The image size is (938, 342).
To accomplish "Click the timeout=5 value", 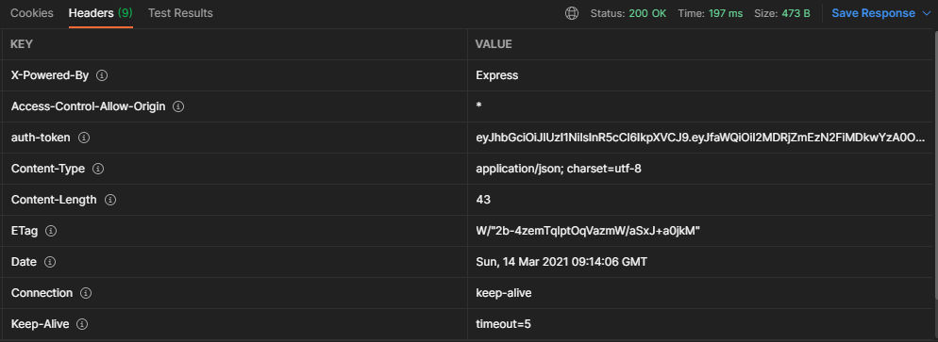I will 504,324.
